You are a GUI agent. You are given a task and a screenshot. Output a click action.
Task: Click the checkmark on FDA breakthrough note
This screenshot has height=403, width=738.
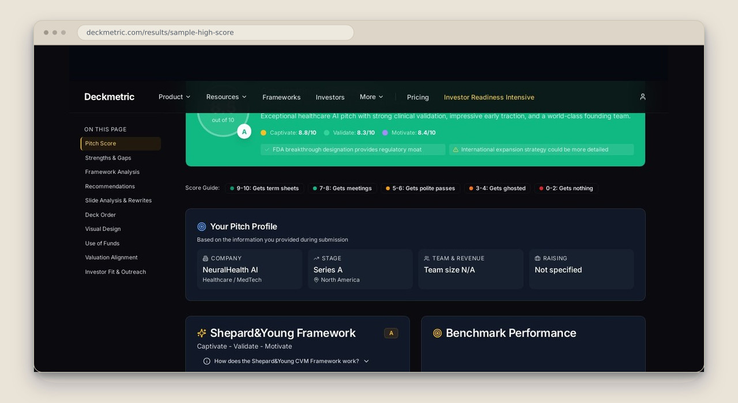click(267, 150)
